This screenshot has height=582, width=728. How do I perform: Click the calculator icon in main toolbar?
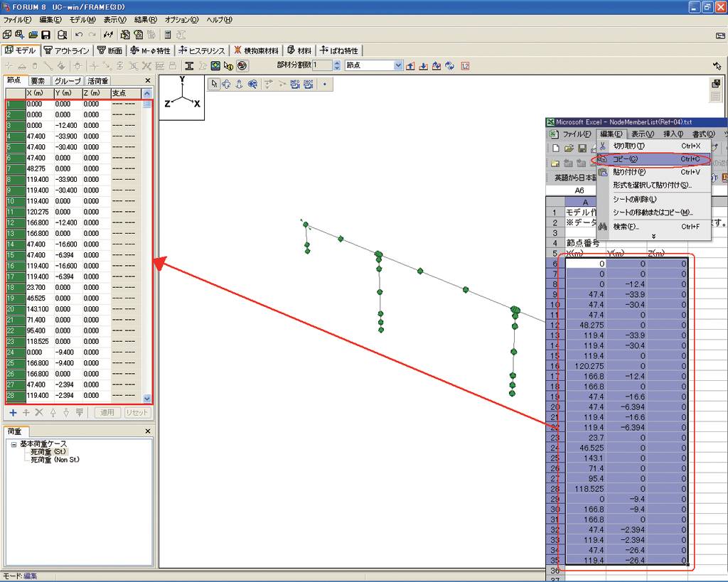168,34
